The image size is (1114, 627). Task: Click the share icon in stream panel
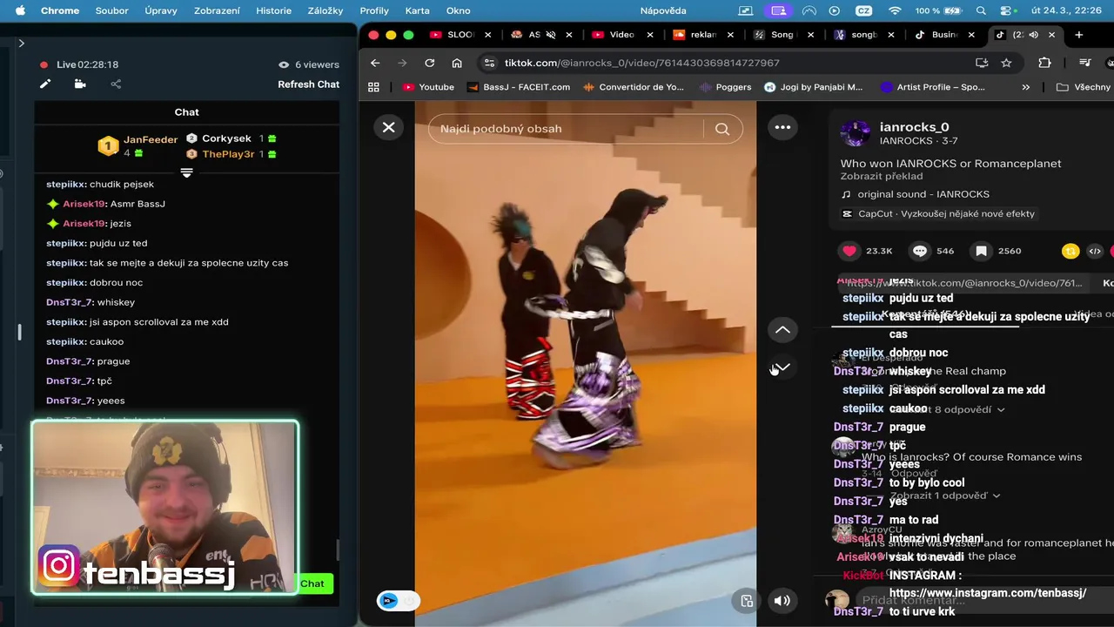[x=116, y=84]
